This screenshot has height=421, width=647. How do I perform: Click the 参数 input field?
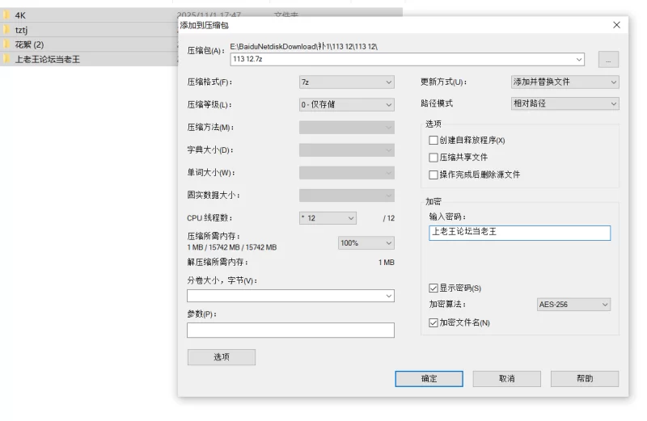click(290, 330)
